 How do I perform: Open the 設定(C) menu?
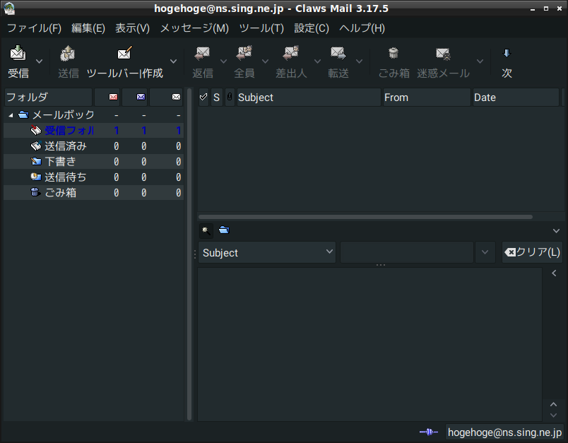(x=312, y=28)
